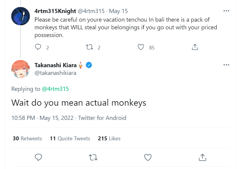Reply to 4rtm315Knight's tweet
This screenshot has height=169, width=247.
tap(38, 47)
